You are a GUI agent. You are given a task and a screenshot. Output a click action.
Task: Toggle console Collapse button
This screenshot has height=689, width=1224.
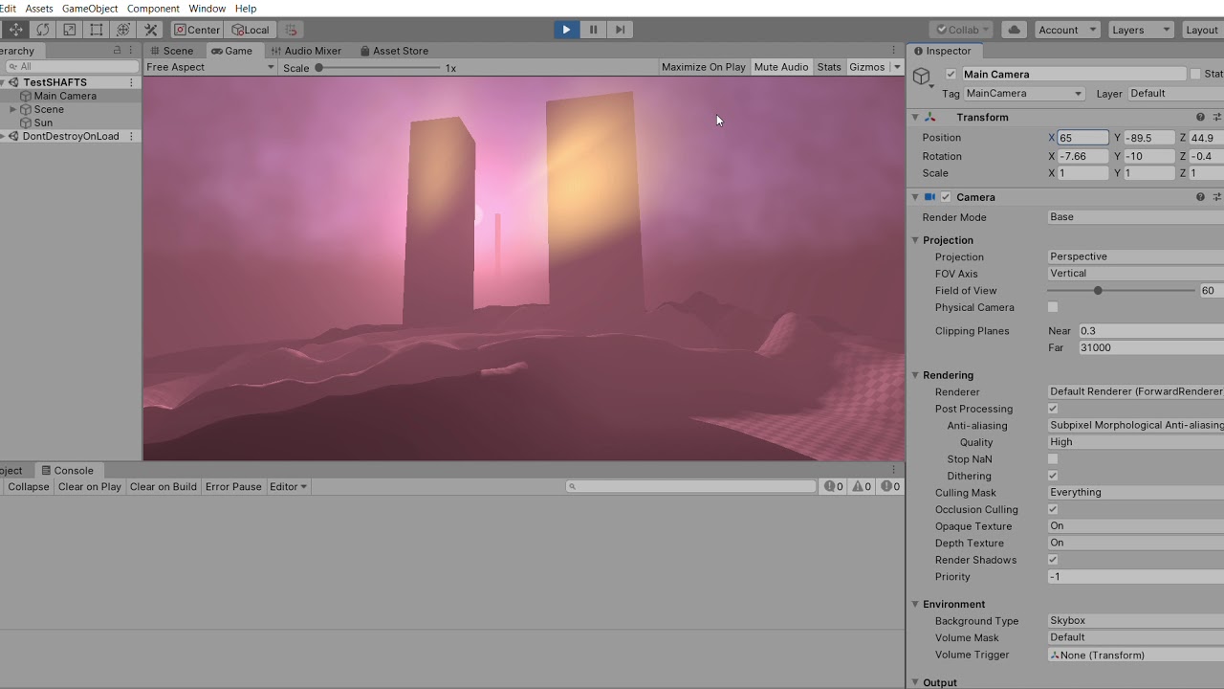pyautogui.click(x=28, y=486)
